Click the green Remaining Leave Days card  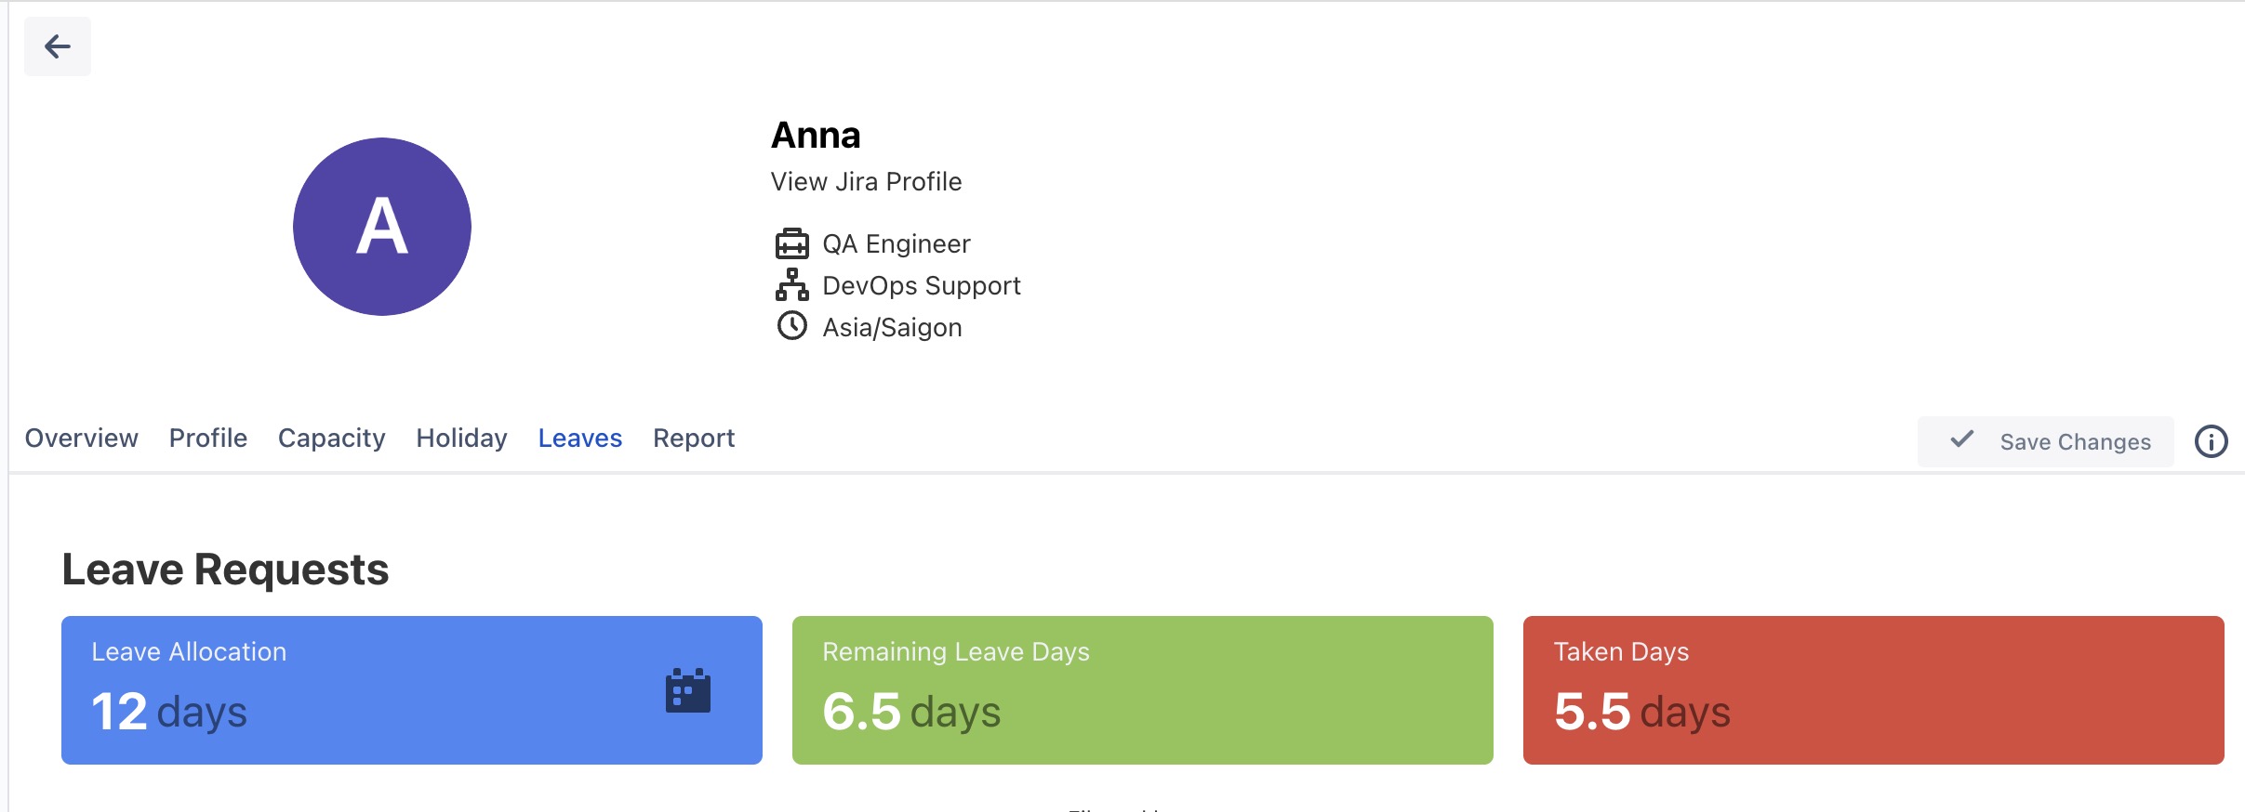1142,690
